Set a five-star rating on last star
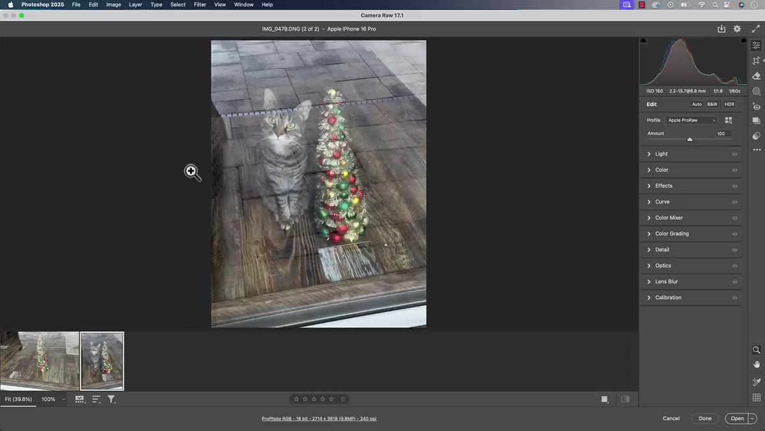Viewport: 765px width, 431px height. 331,399
